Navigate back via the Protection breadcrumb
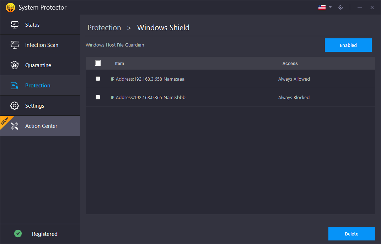Screen dimensions: 381x244 pyautogui.click(x=104, y=28)
